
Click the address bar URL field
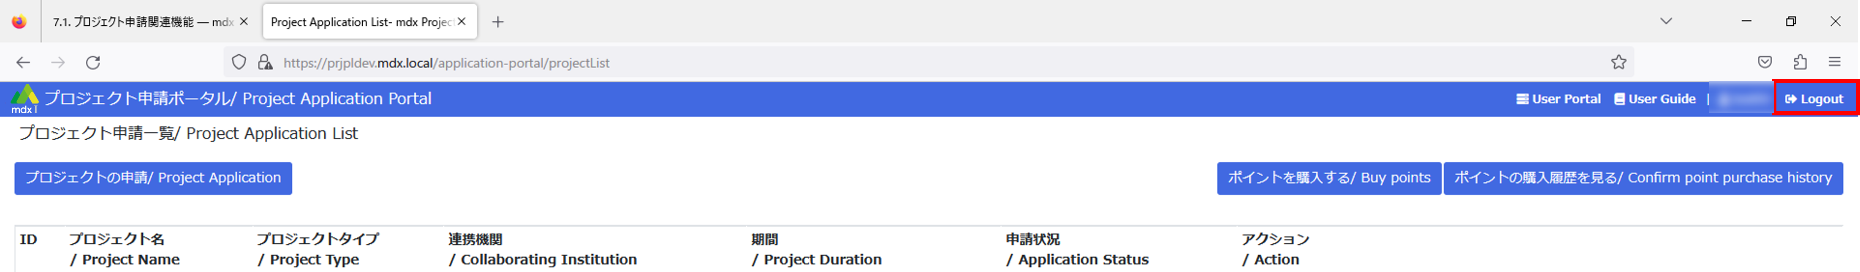(866, 63)
